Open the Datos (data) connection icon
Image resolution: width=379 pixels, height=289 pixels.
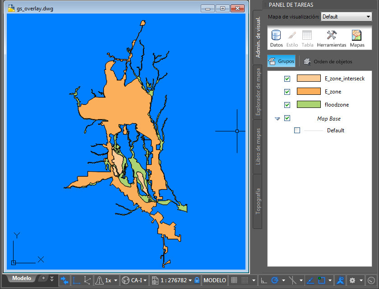click(276, 35)
